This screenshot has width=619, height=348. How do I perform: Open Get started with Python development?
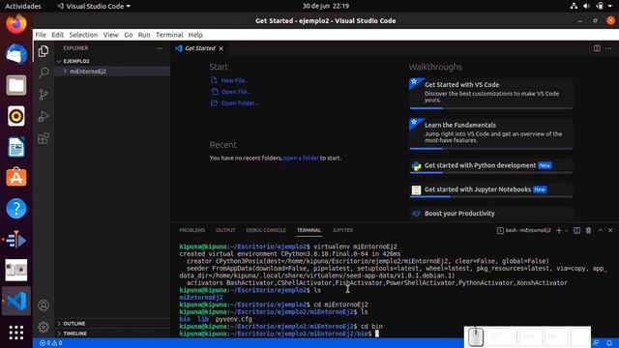(490, 165)
